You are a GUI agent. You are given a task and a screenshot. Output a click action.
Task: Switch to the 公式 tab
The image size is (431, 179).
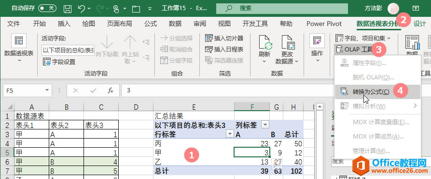(x=151, y=24)
